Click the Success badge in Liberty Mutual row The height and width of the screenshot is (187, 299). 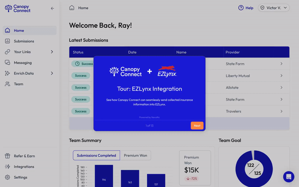(81, 76)
